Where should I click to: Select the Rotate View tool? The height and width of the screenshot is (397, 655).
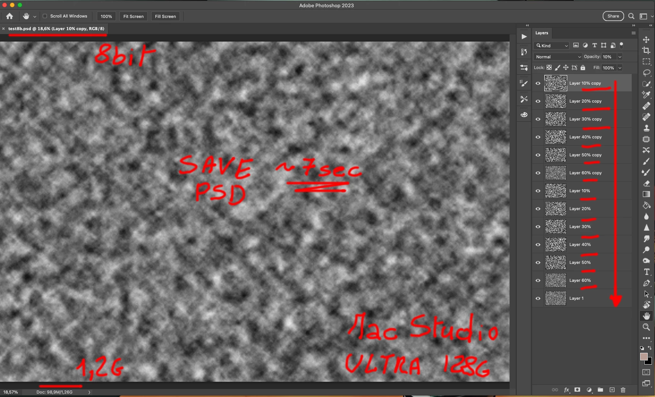pos(646,305)
